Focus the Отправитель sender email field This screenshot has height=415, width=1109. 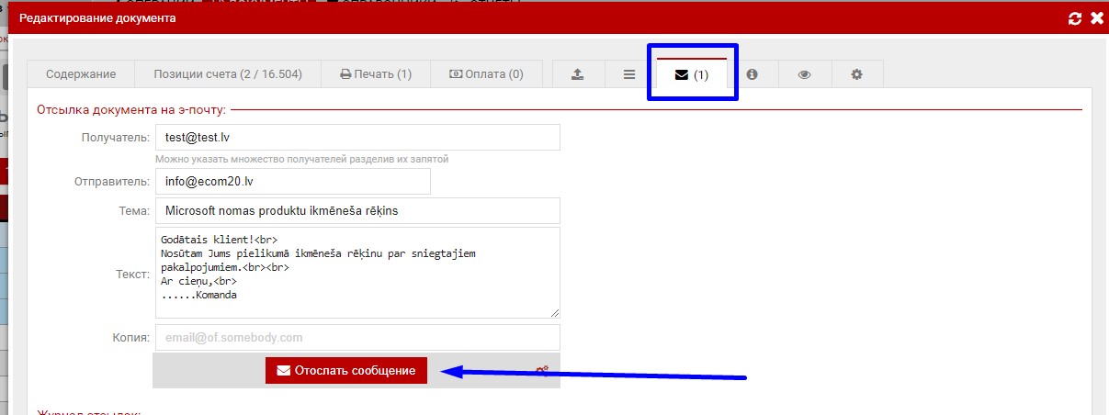click(293, 182)
